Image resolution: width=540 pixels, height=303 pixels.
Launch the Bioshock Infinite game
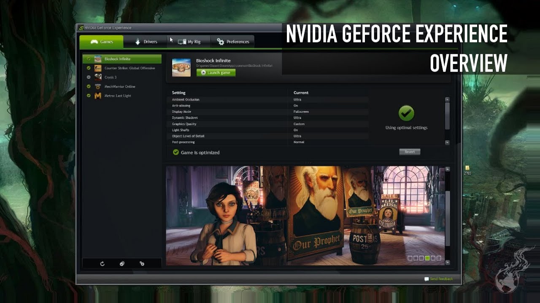tap(216, 72)
